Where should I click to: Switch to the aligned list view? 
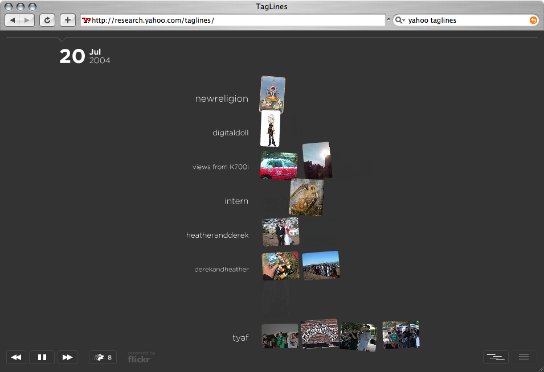523,357
